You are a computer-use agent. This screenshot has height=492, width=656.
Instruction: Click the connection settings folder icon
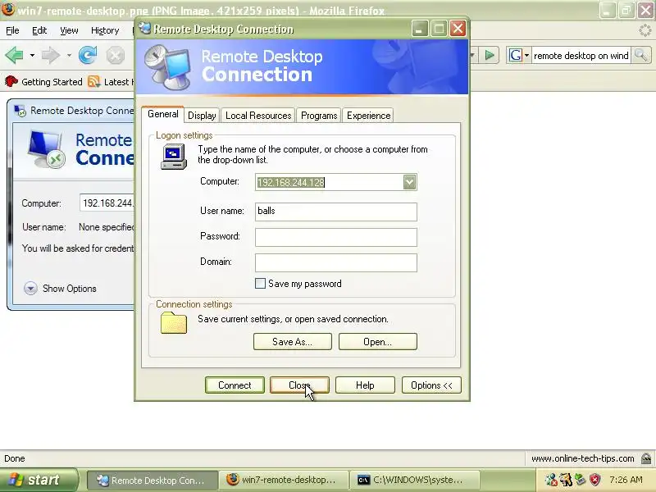point(174,322)
